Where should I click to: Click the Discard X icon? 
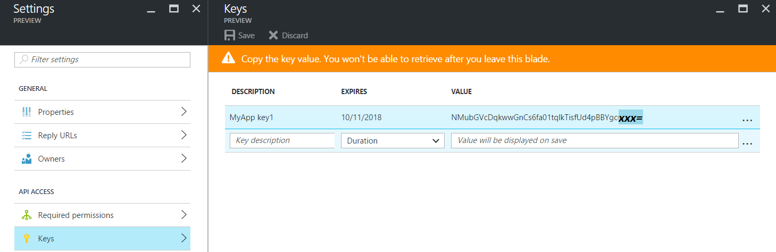coord(273,36)
